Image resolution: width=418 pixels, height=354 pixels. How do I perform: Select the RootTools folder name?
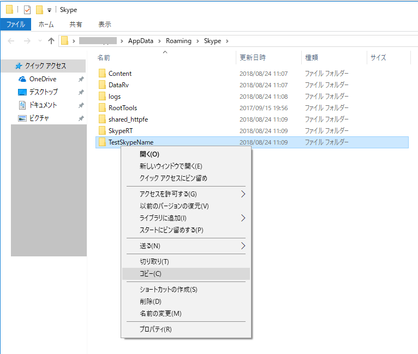point(123,108)
